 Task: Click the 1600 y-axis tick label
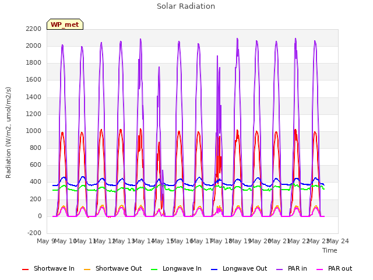(x=34, y=80)
